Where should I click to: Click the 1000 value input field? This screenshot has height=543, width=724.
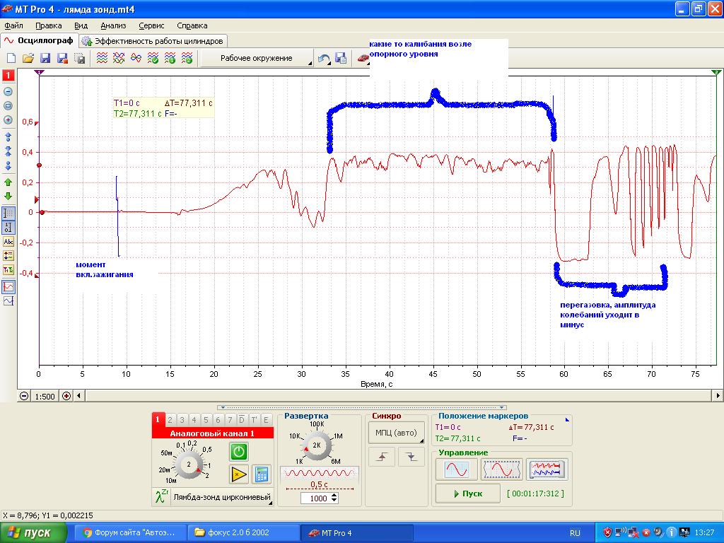coord(316,498)
